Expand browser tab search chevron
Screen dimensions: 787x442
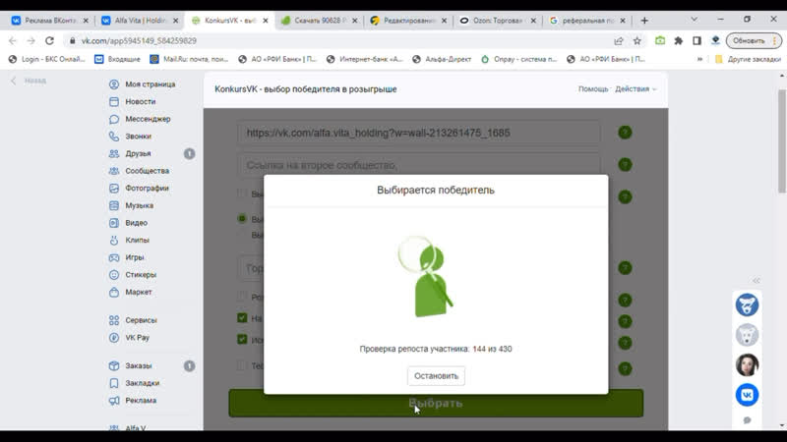[695, 20]
